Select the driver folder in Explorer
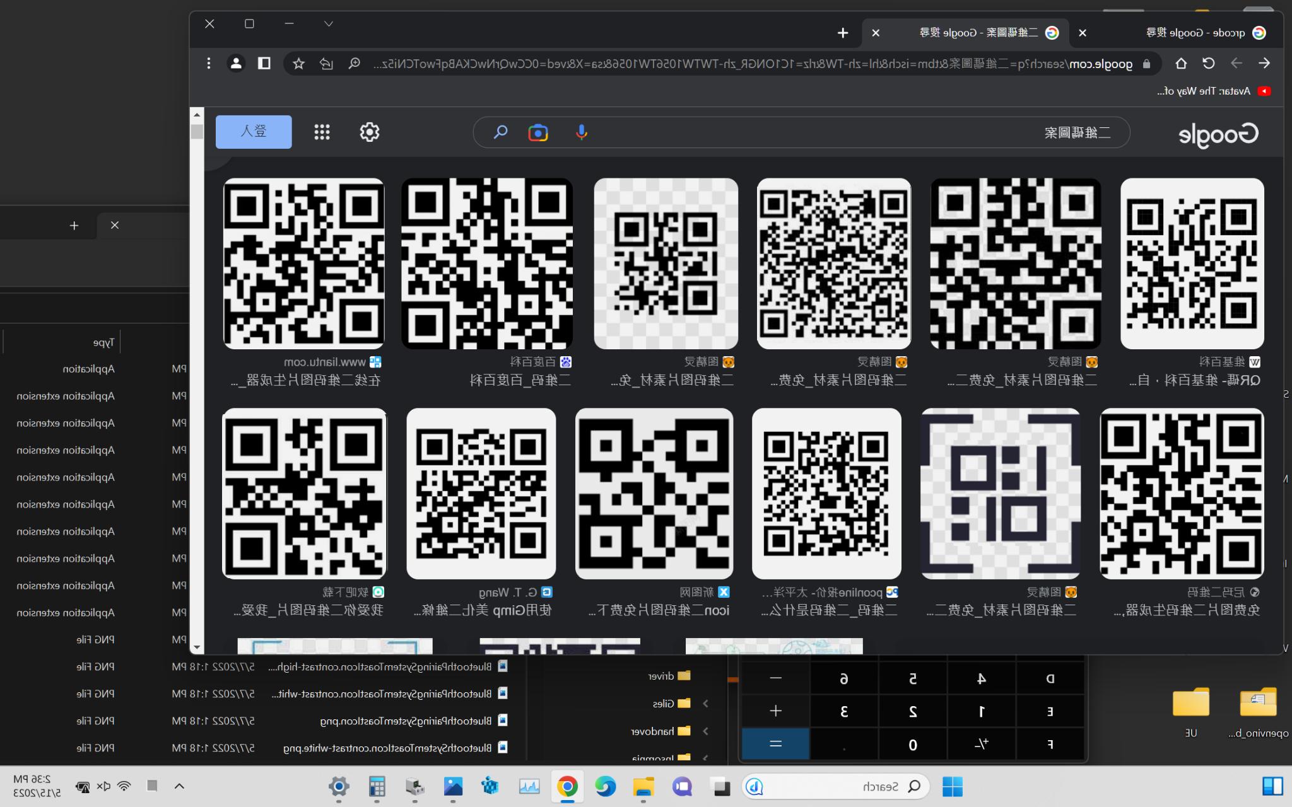 click(669, 676)
